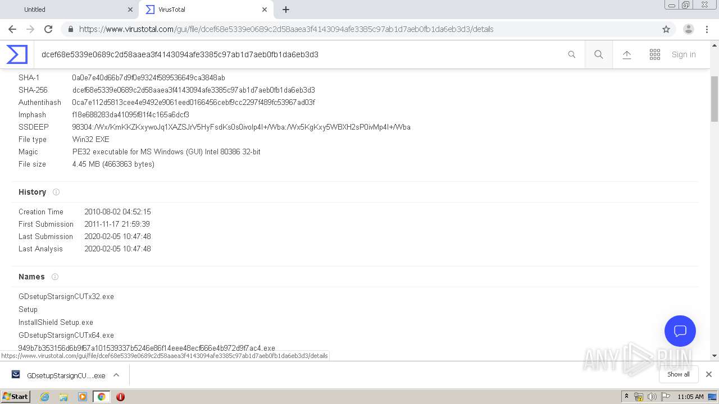719x404 pixels.
Task: Click the info icon next to Names
Action: coord(55,277)
